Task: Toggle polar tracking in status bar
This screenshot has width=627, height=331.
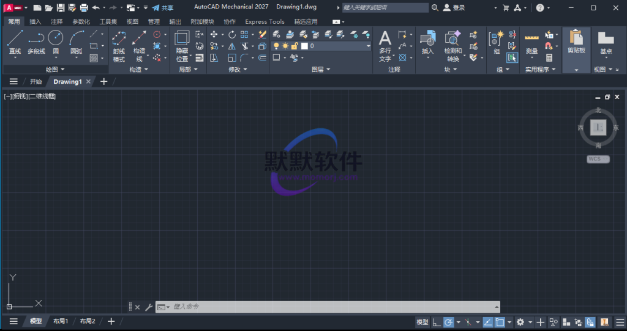Action: tap(449, 322)
